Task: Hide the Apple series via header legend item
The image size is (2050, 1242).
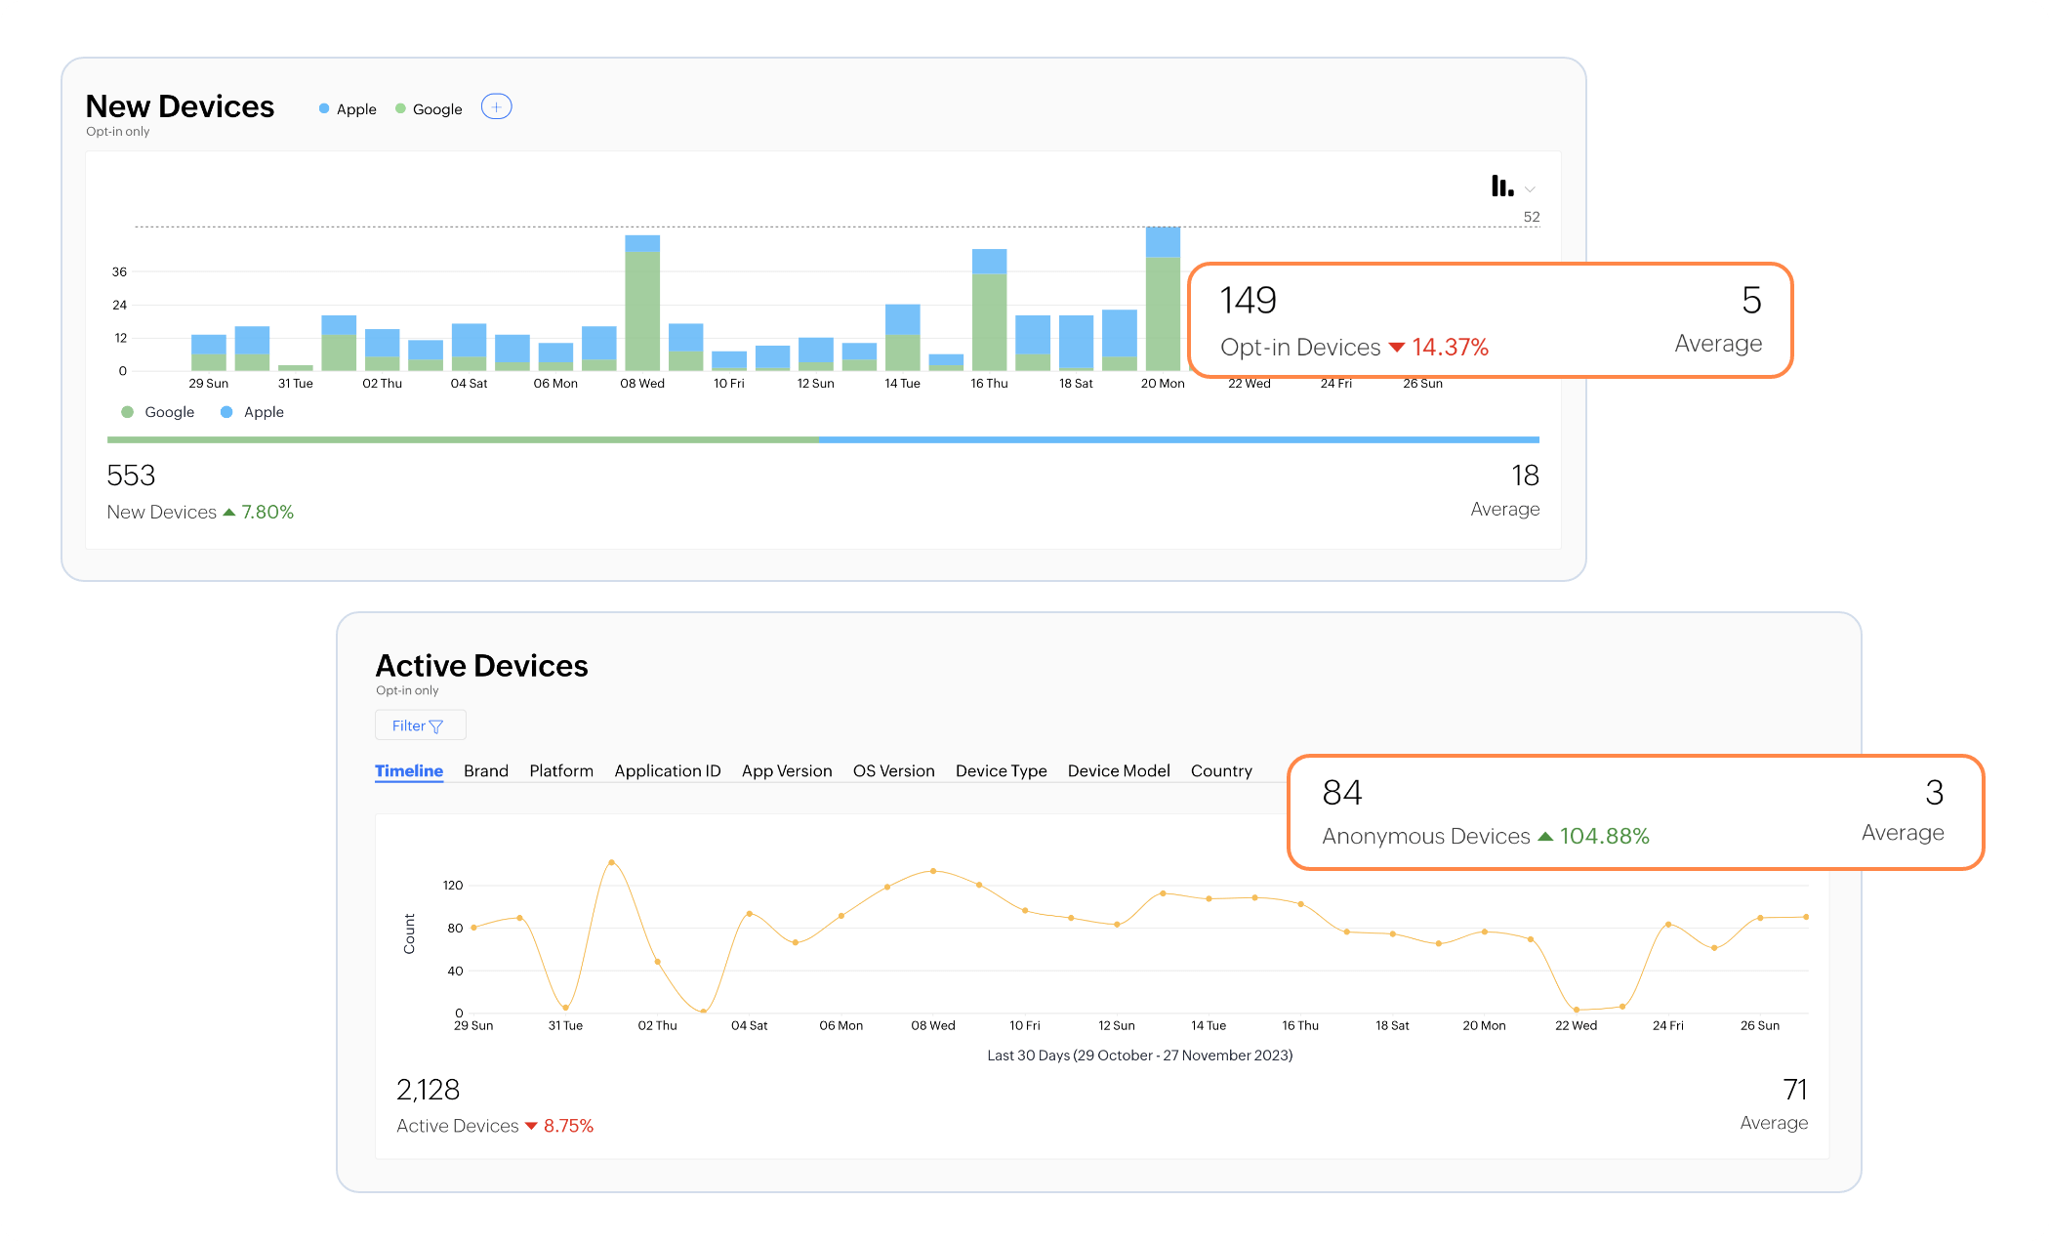Action: point(347,108)
